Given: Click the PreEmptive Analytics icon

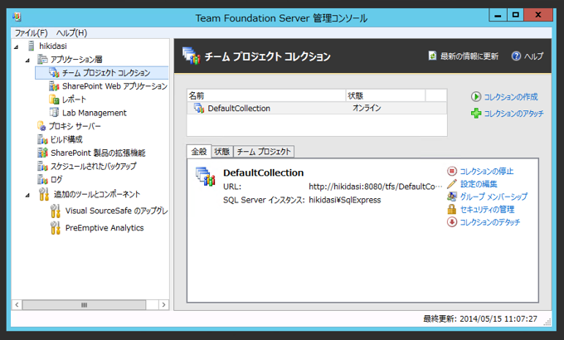Looking at the screenshot, I should point(56,228).
